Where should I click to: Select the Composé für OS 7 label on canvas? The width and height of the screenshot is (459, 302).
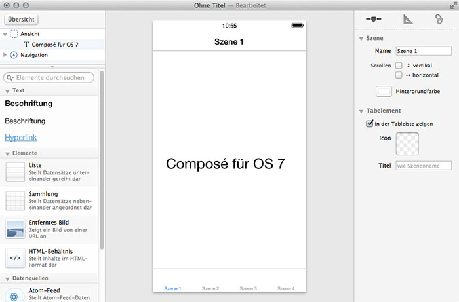point(226,163)
